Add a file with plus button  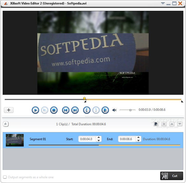[x=9, y=110]
